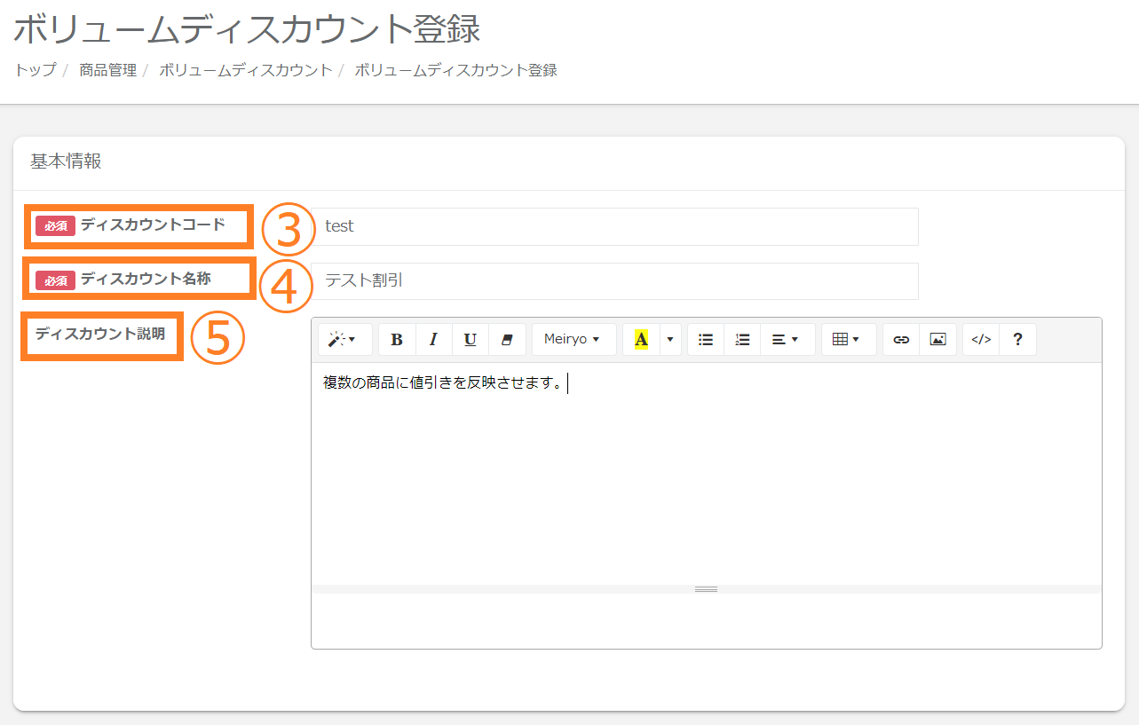Toggle bold text formatting
Screen dimensions: 1139x725
tap(397, 340)
